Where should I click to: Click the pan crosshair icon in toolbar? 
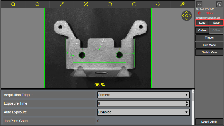(x=158, y=4)
